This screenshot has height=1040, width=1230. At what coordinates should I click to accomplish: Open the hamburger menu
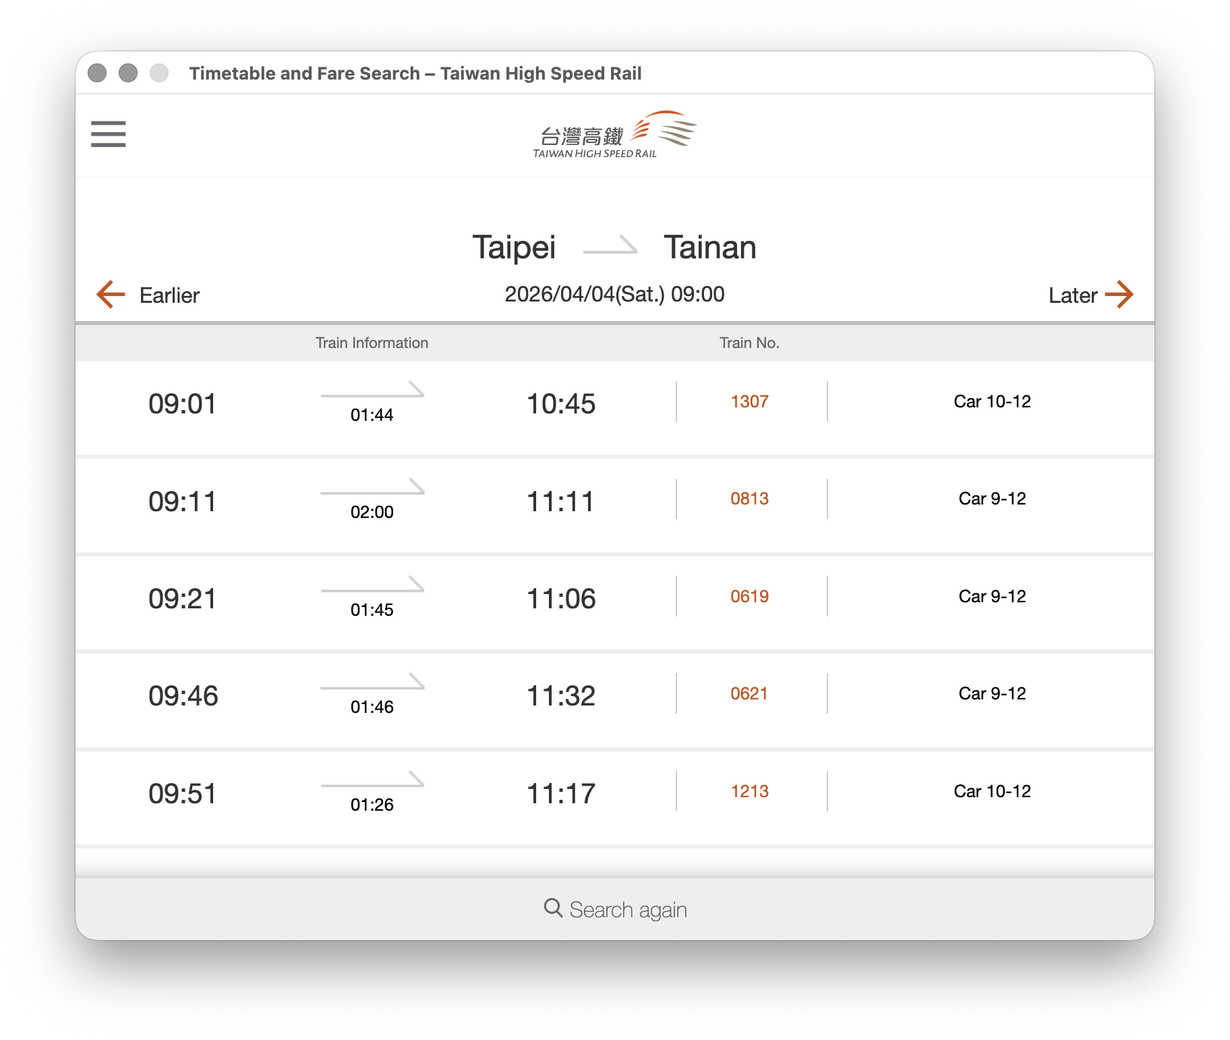pos(109,134)
